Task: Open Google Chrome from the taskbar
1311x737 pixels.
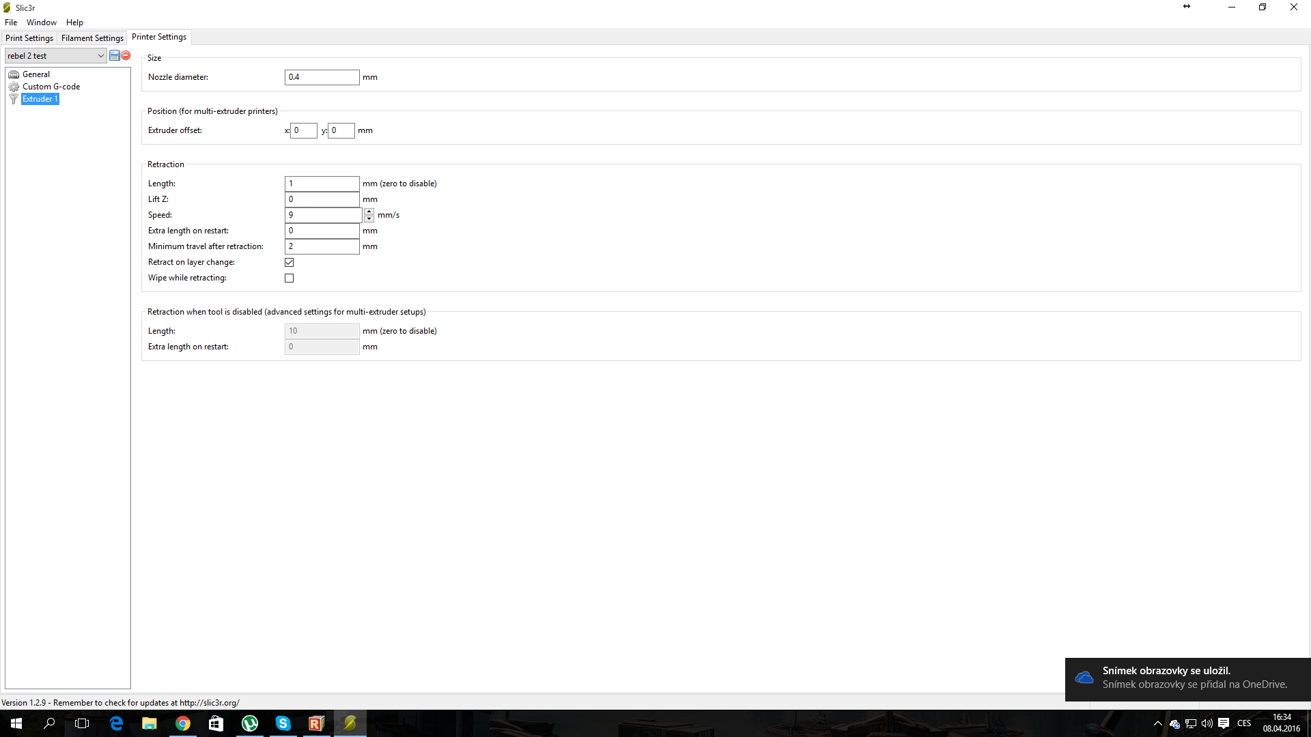Action: [182, 723]
